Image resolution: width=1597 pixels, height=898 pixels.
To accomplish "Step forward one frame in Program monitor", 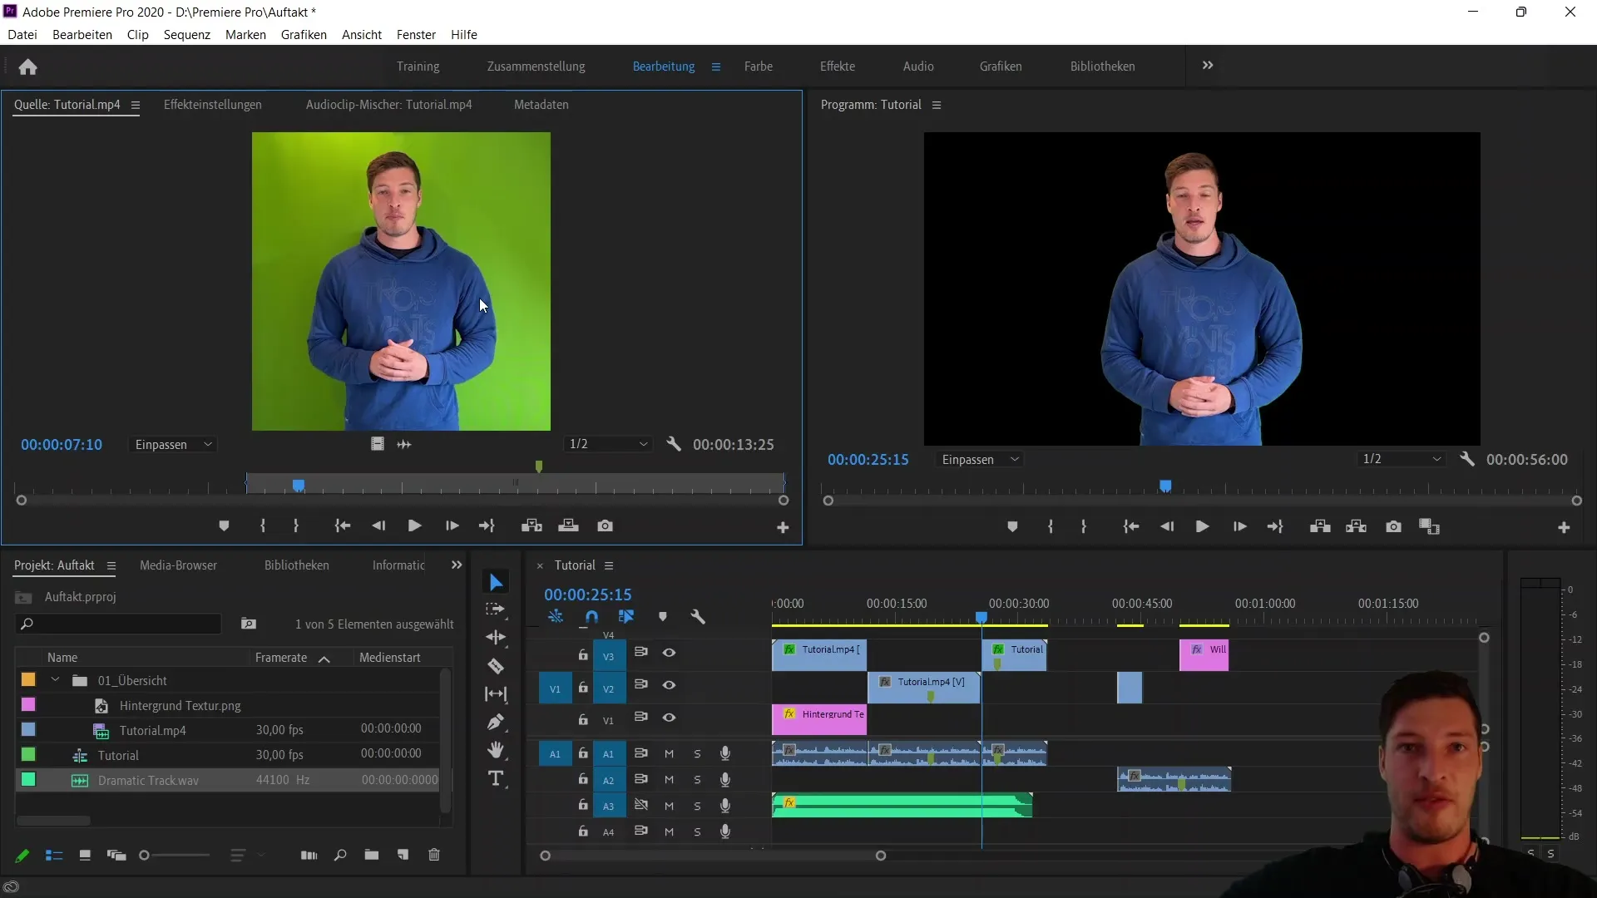I will (x=1239, y=527).
